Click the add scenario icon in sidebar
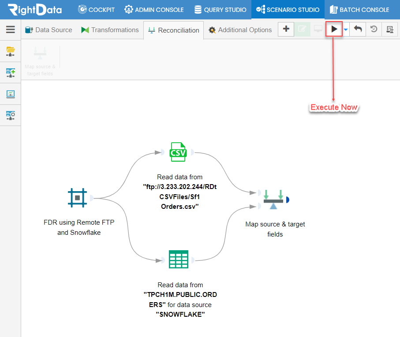Screen dimensions: 400x337 point(11,73)
